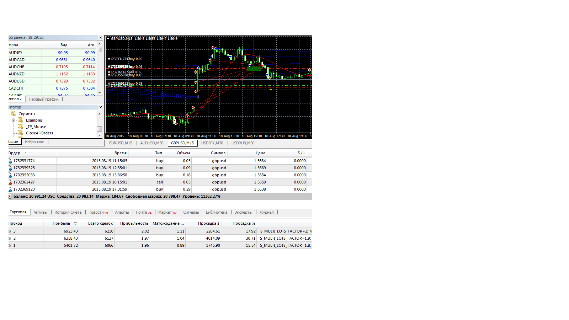Click the pass 2 result icon
The width and height of the screenshot is (569, 320).
10,238
